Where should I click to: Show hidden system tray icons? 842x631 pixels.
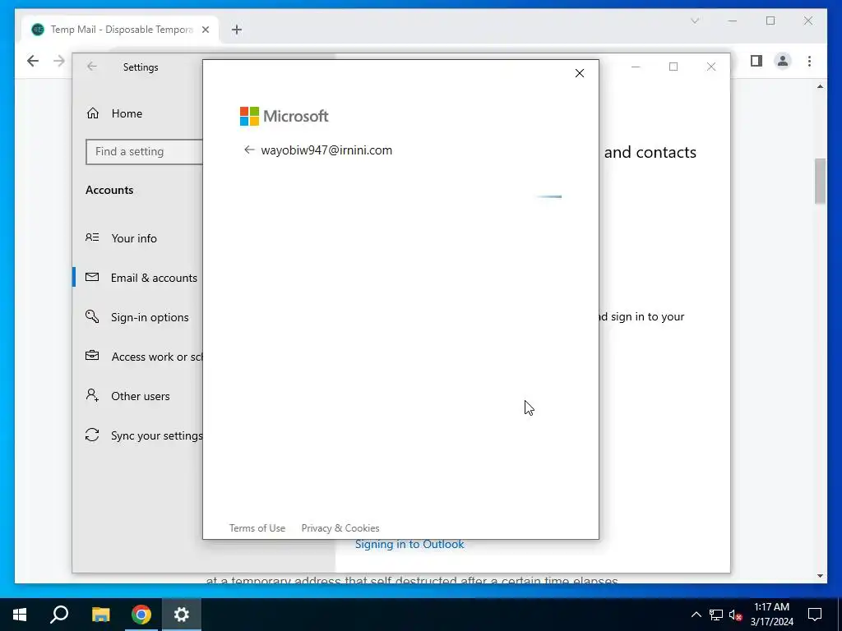click(x=696, y=615)
